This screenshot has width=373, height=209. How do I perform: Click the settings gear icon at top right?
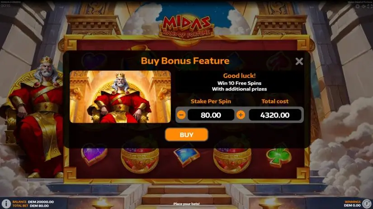click(x=358, y=6)
